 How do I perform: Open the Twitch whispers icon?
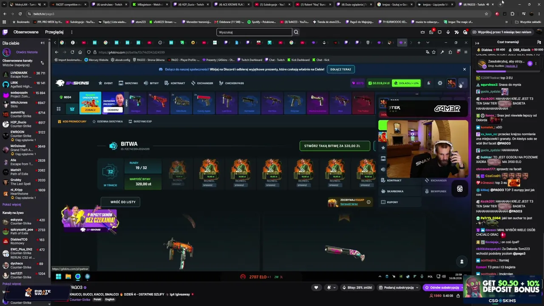click(x=439, y=32)
